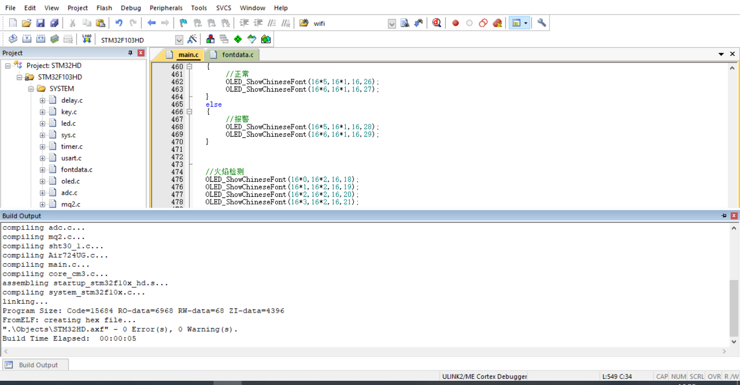Viewport: 740px width, 385px height.
Task: Click the Save All files icon
Action: 54,23
